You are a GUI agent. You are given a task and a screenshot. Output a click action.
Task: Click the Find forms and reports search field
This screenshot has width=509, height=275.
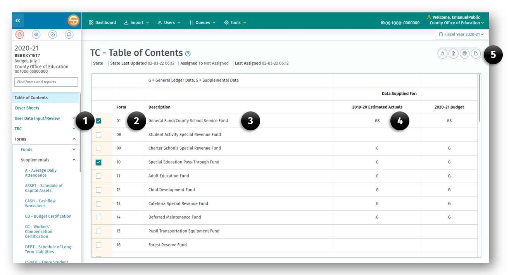pos(46,82)
